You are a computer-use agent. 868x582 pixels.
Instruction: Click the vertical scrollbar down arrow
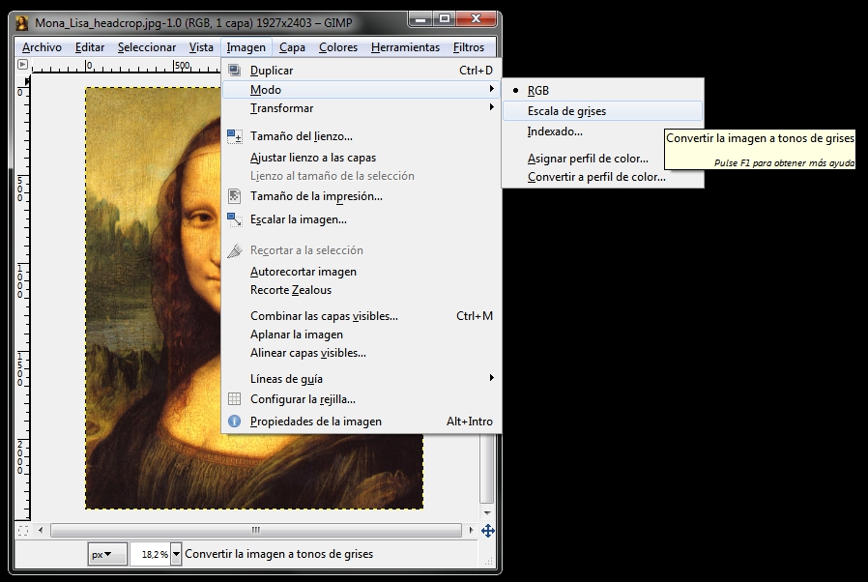pyautogui.click(x=487, y=512)
